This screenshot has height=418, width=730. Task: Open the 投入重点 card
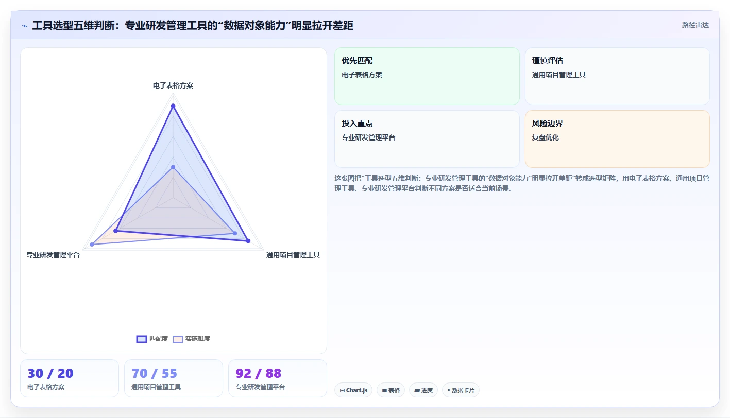427,139
